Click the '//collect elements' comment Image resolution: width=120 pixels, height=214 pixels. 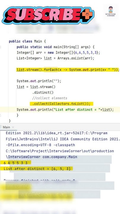pos(50,98)
